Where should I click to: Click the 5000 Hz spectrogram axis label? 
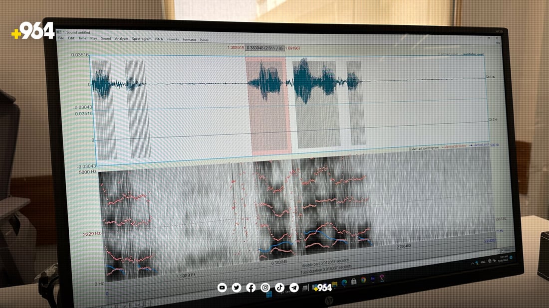click(87, 172)
